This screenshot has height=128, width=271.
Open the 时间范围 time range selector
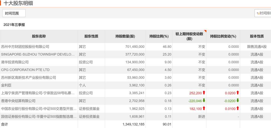(14, 13)
